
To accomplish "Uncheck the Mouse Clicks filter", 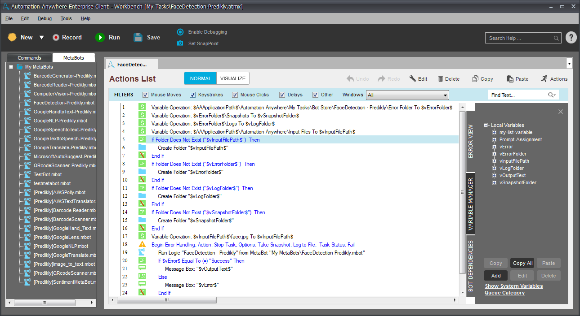I will [234, 95].
